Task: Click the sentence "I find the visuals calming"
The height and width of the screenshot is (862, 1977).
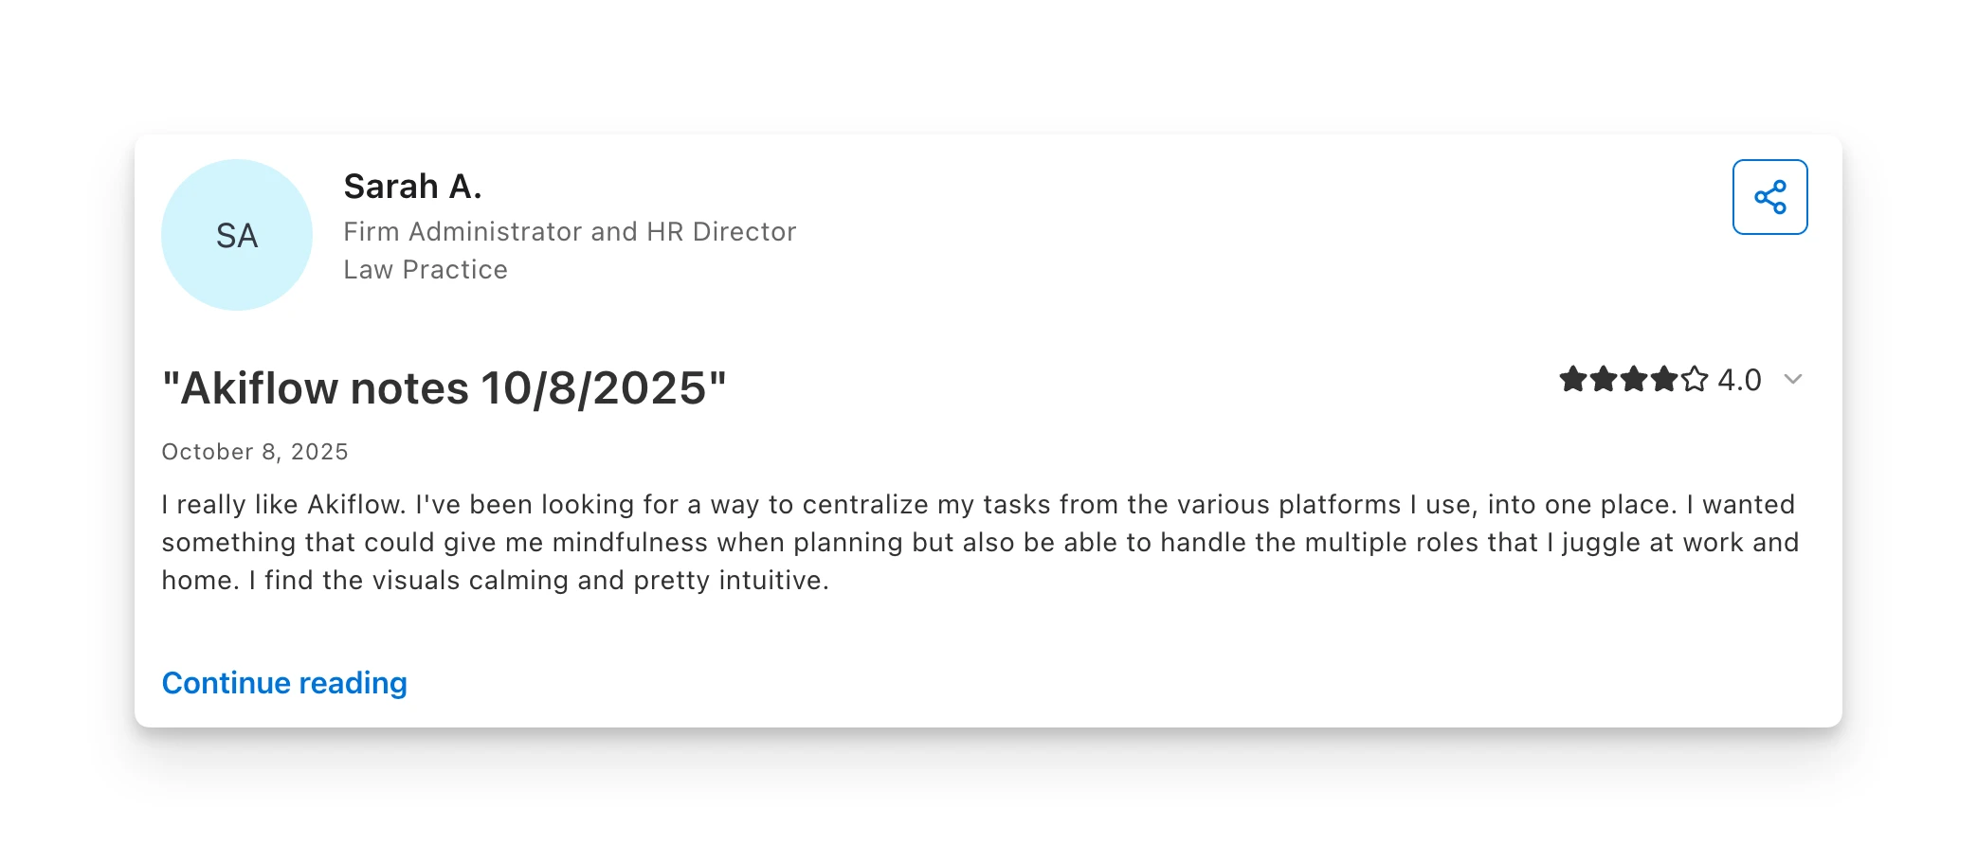Action: [538, 581]
